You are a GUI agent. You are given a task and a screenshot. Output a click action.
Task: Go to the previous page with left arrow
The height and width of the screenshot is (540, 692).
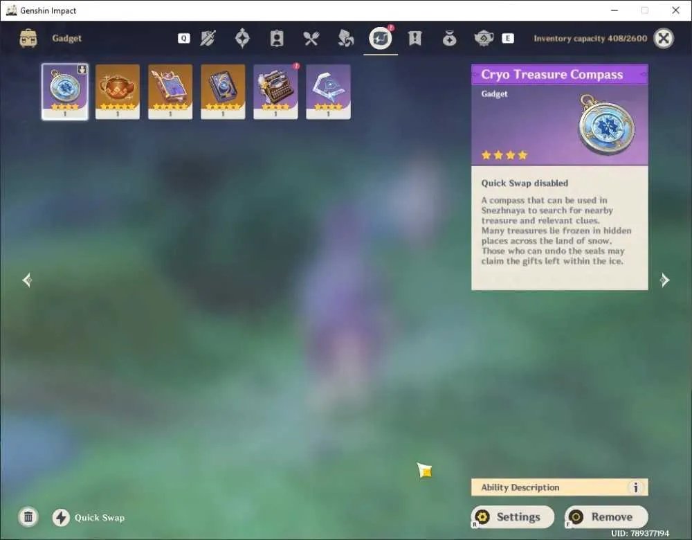pos(27,280)
